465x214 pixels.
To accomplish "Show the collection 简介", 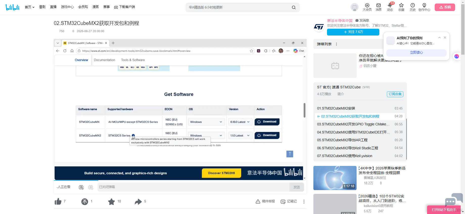I will (x=341, y=94).
